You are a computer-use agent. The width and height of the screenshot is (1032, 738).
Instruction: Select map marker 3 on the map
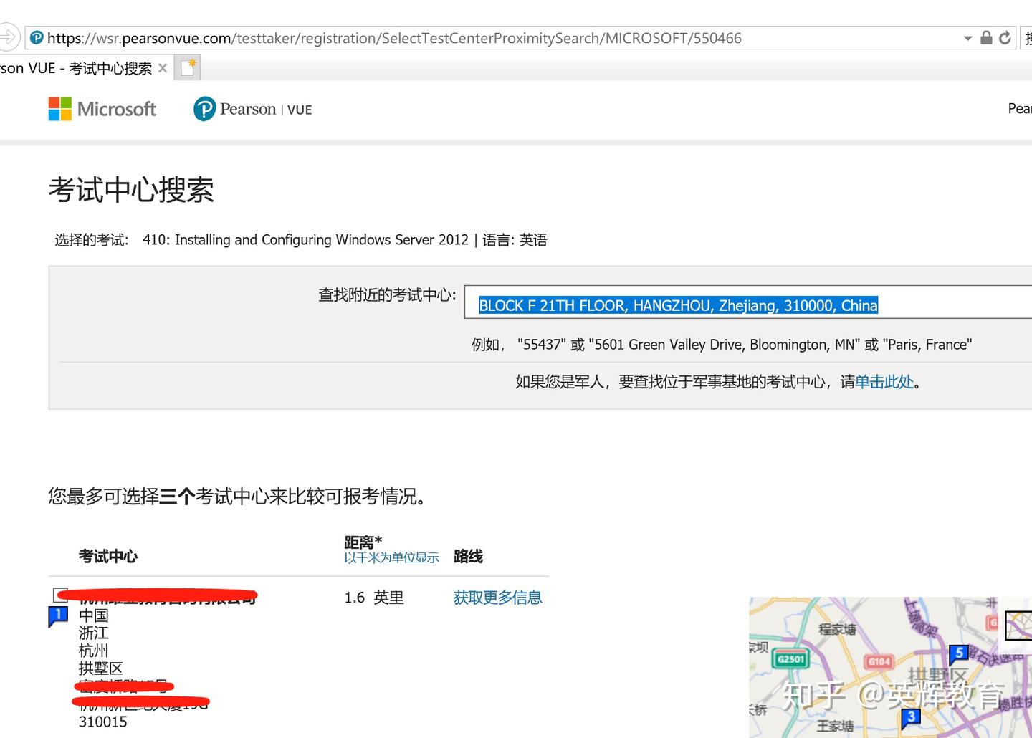[x=910, y=716]
